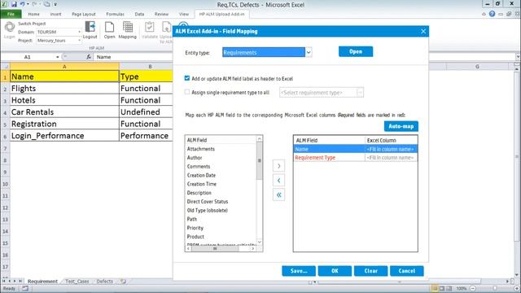
Task: Click the formula bar containing Name
Action: [x=305, y=57]
